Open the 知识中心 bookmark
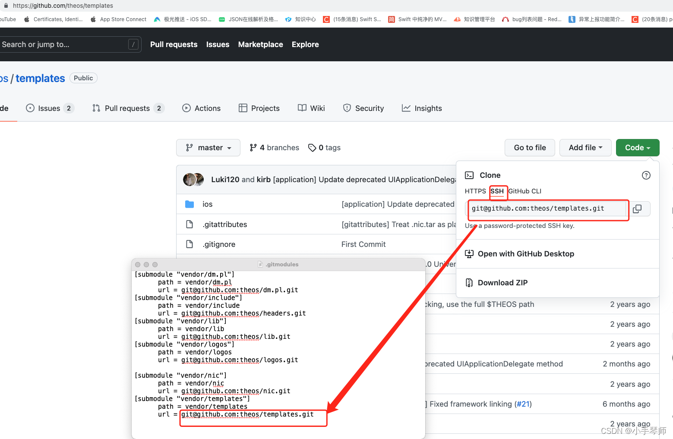 [301, 19]
